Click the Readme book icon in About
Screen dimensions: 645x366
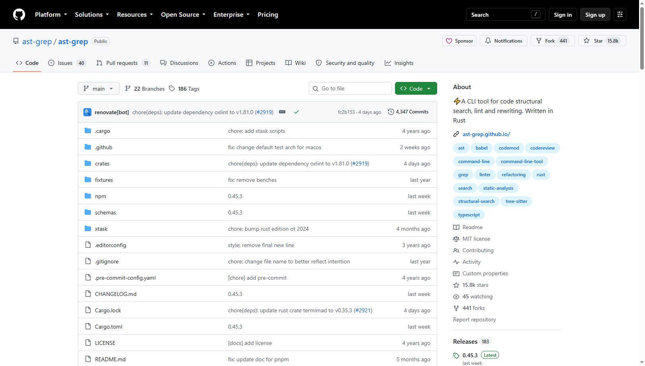tap(456, 228)
